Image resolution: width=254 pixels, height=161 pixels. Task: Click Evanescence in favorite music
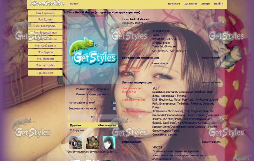(167, 103)
